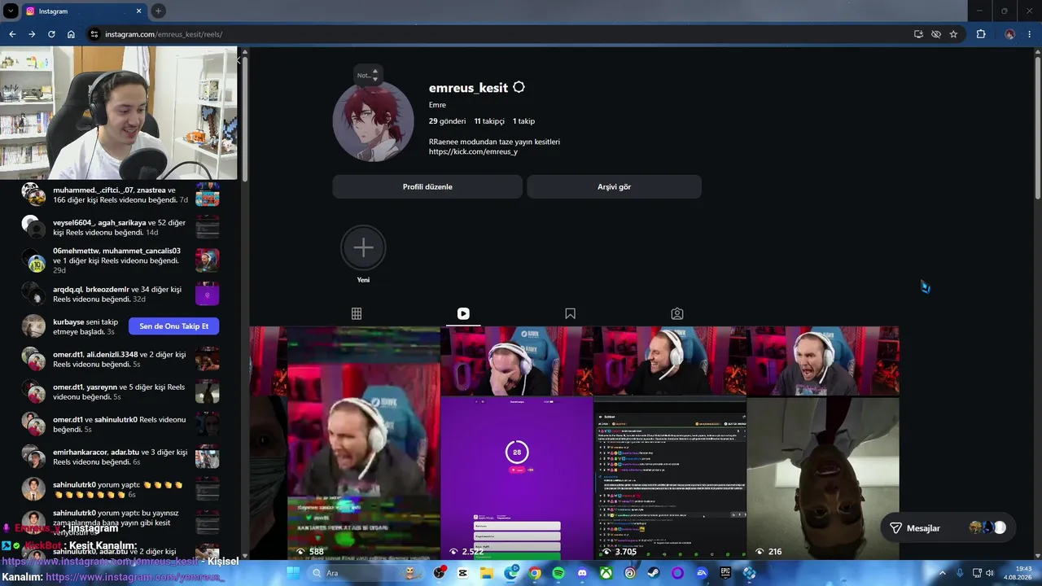Add a new story highlight
The height and width of the screenshot is (586, 1042).
point(363,247)
